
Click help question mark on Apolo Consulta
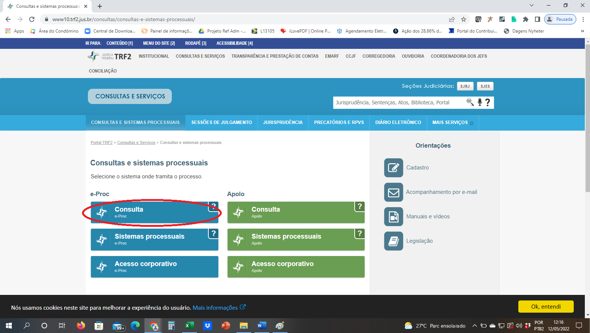click(x=359, y=206)
